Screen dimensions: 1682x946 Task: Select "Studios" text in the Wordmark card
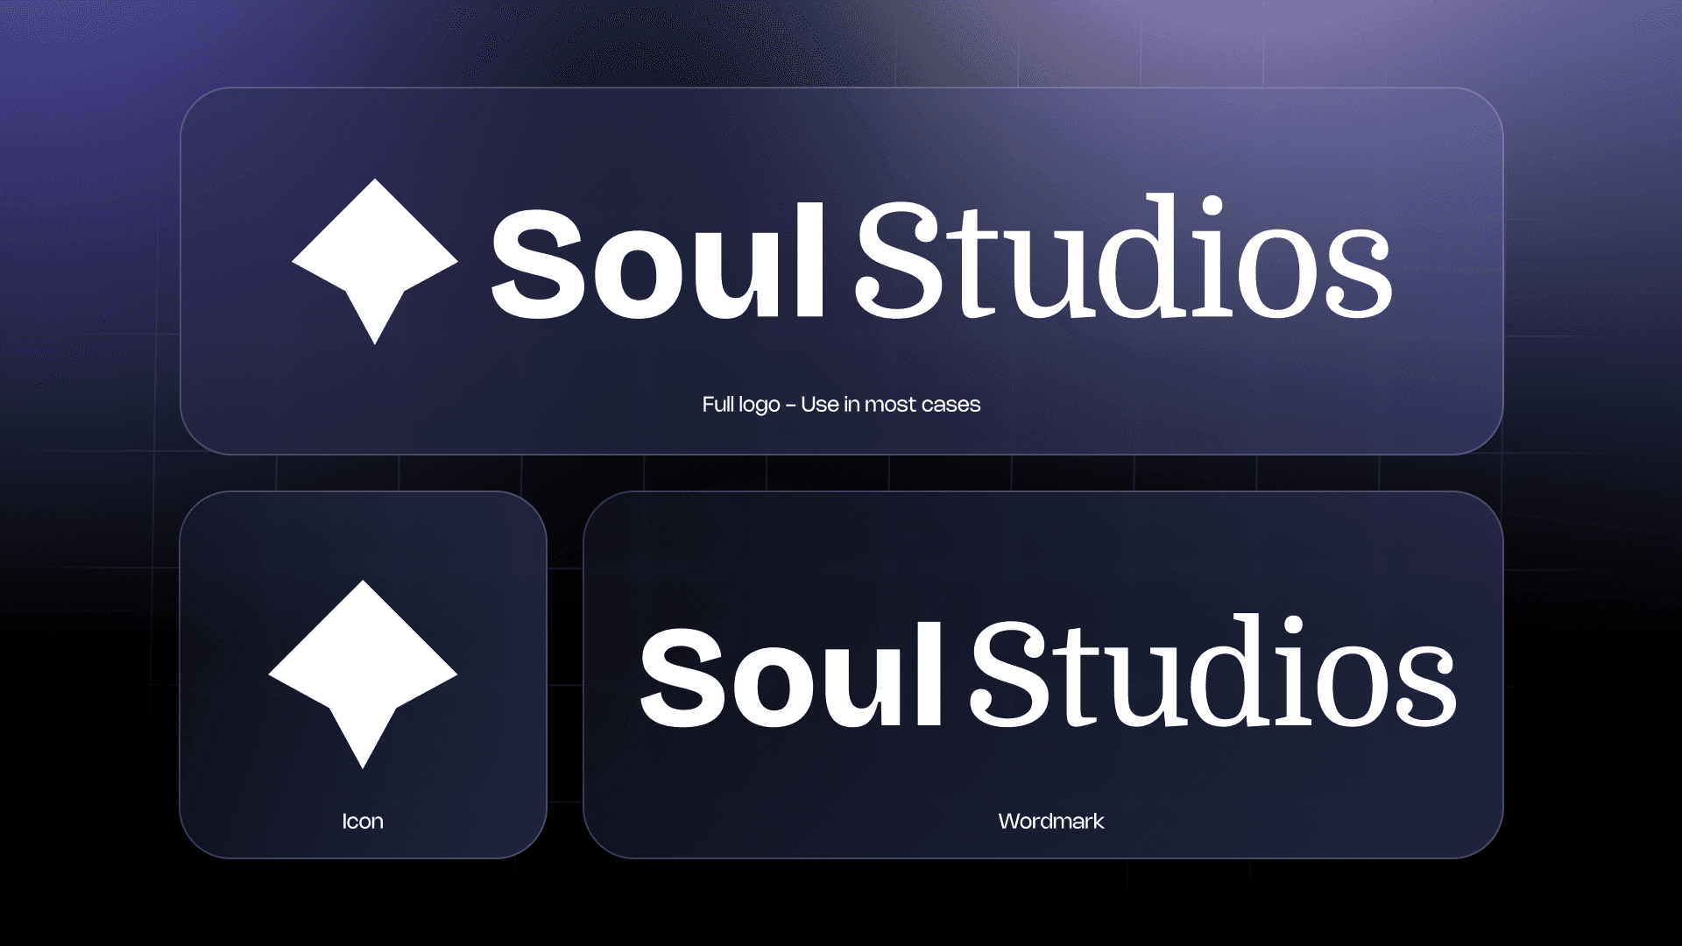1213,671
